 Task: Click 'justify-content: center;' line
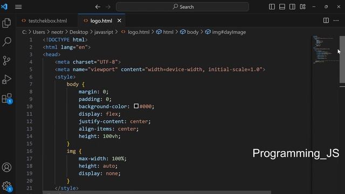pos(115,121)
